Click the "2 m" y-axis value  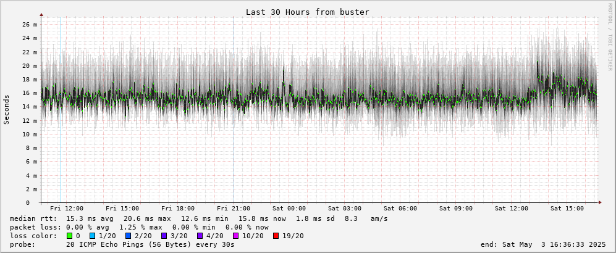[32, 189]
